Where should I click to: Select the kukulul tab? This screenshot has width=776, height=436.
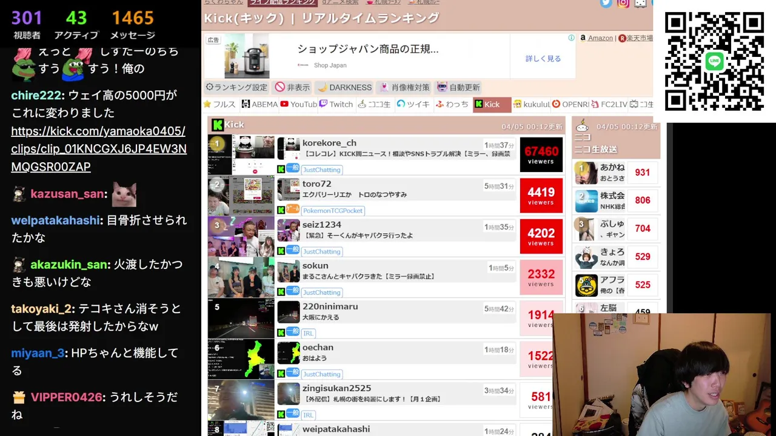click(x=532, y=104)
